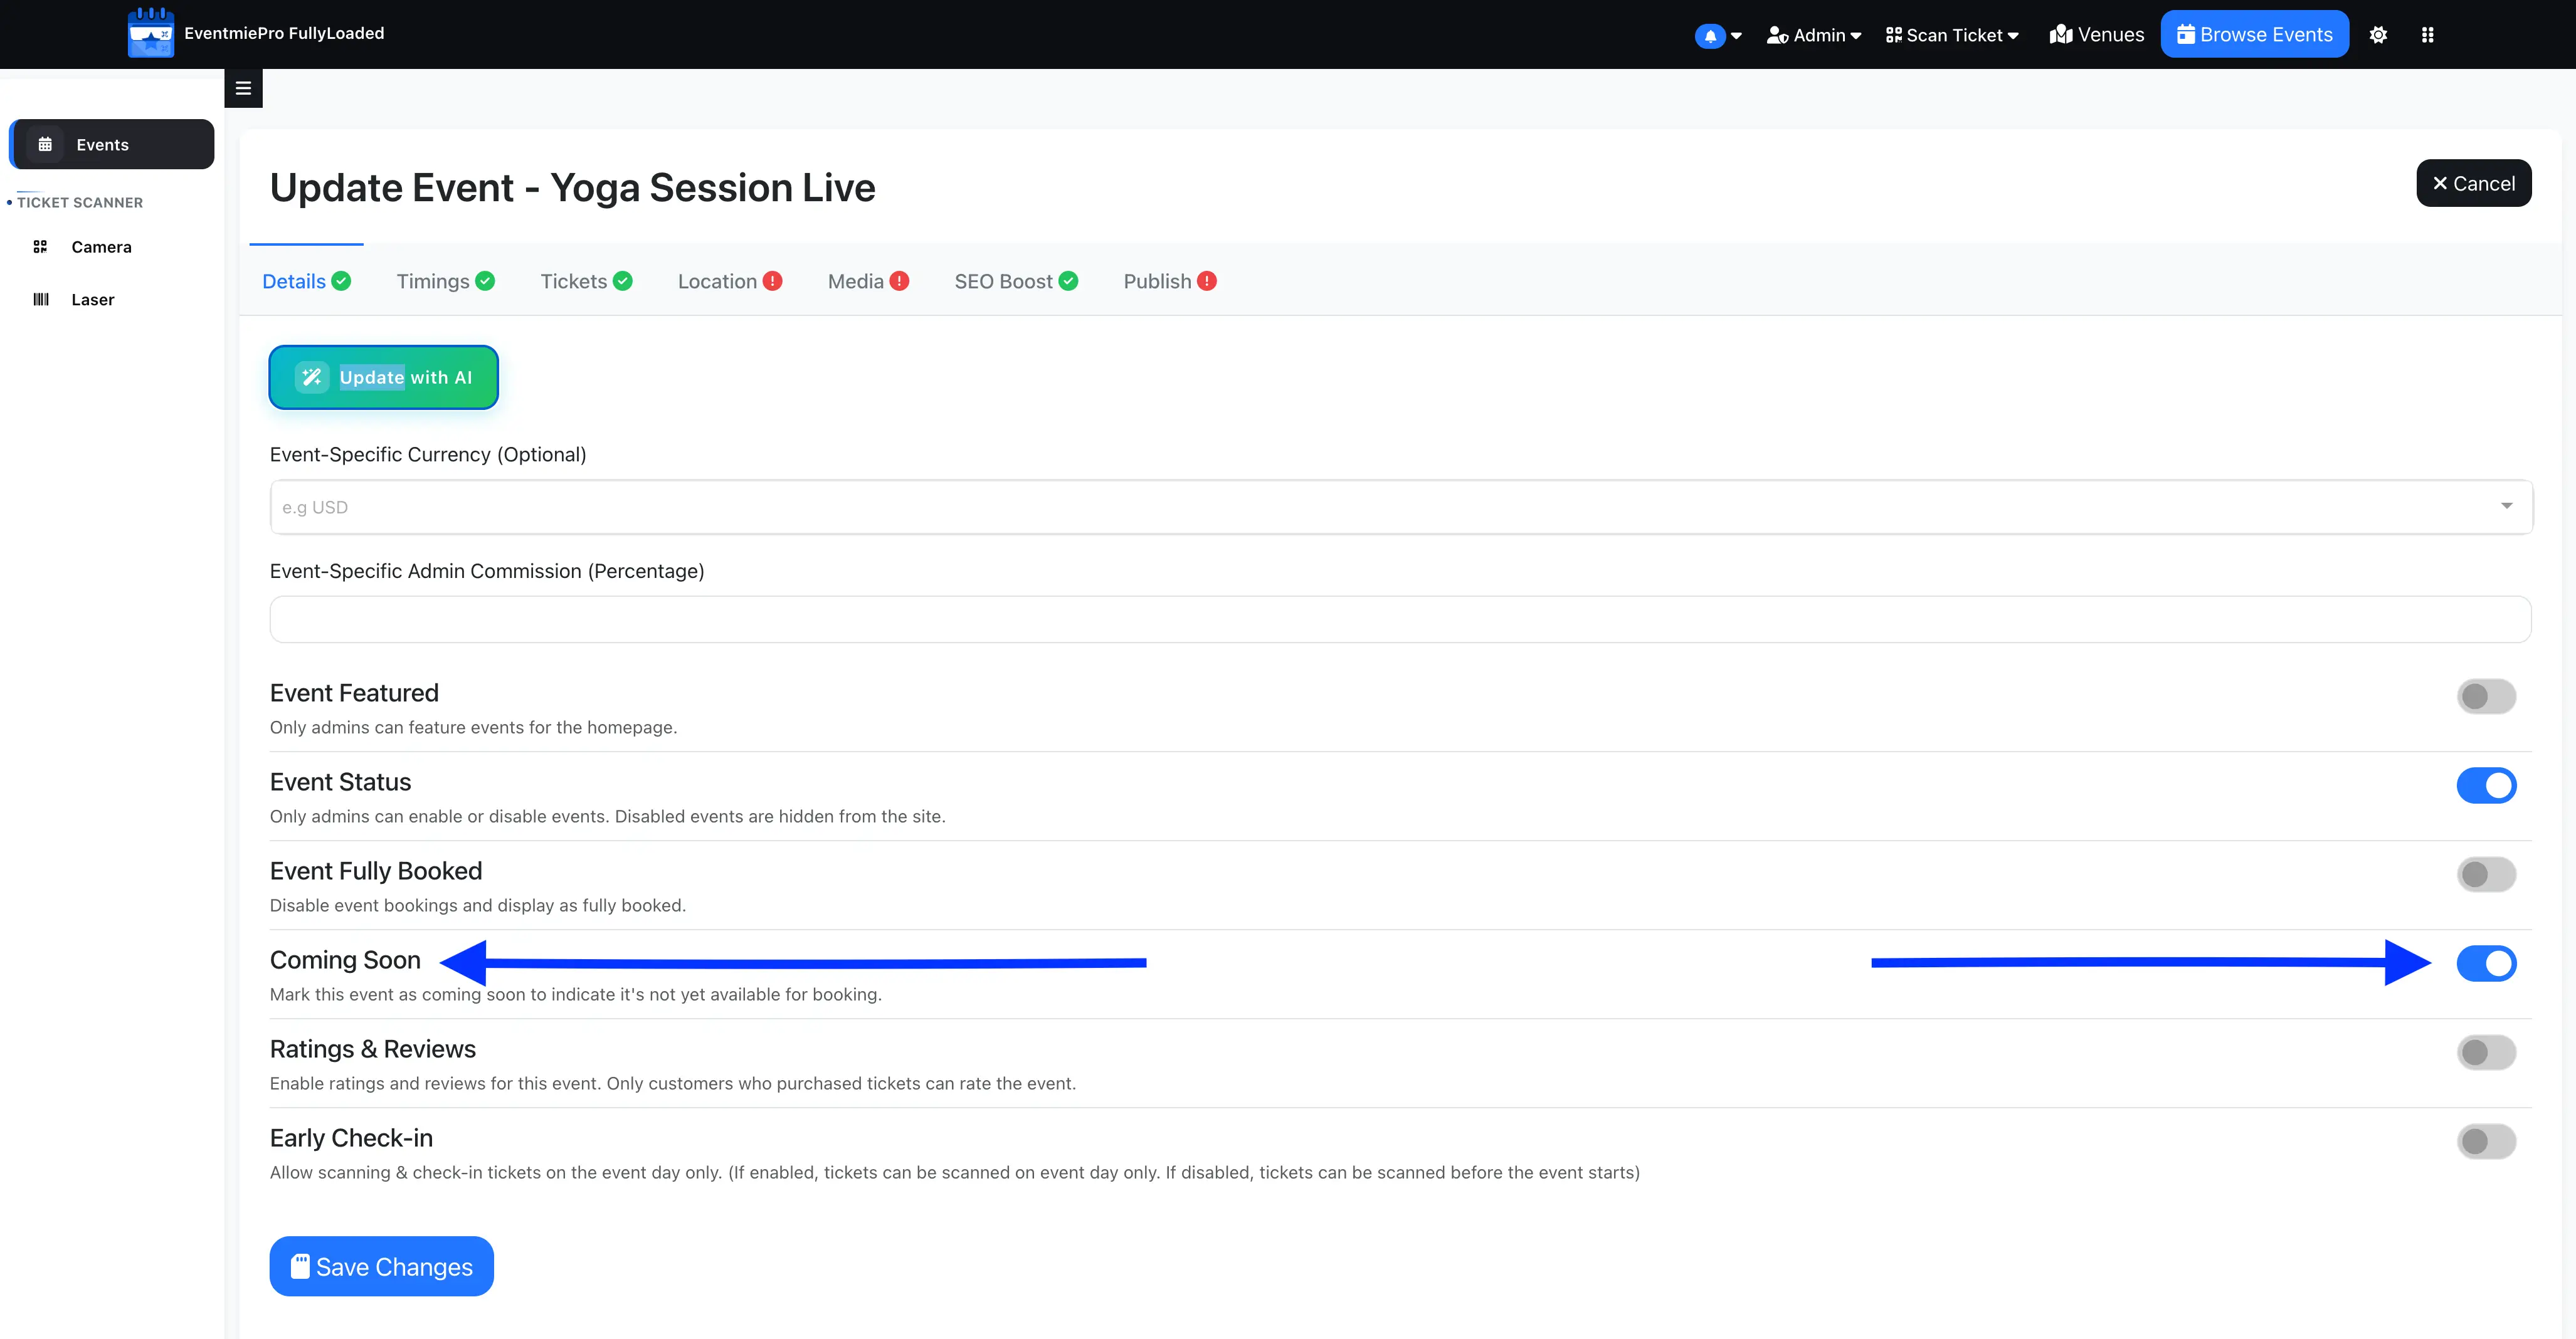Switch to the Tickets tab
Image resolution: width=2576 pixels, height=1339 pixels.
(x=586, y=281)
